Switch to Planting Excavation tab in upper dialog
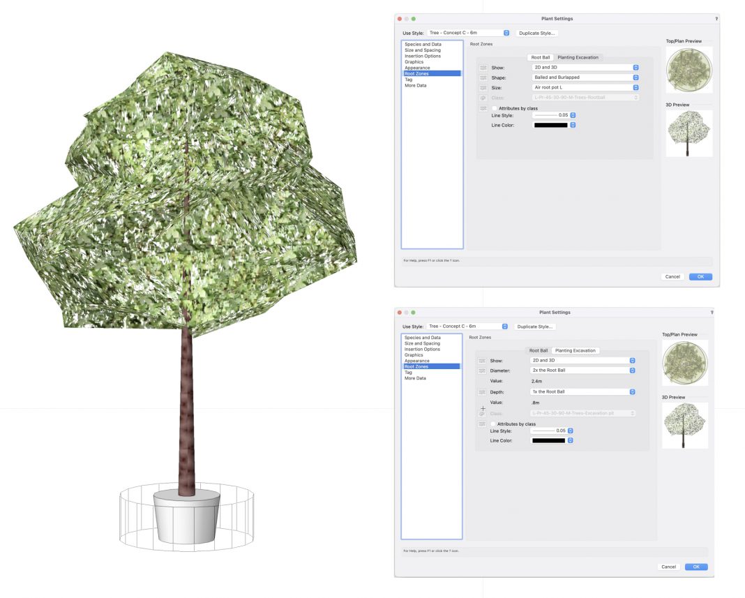Image resolution: width=745 pixels, height=598 pixels. point(578,57)
